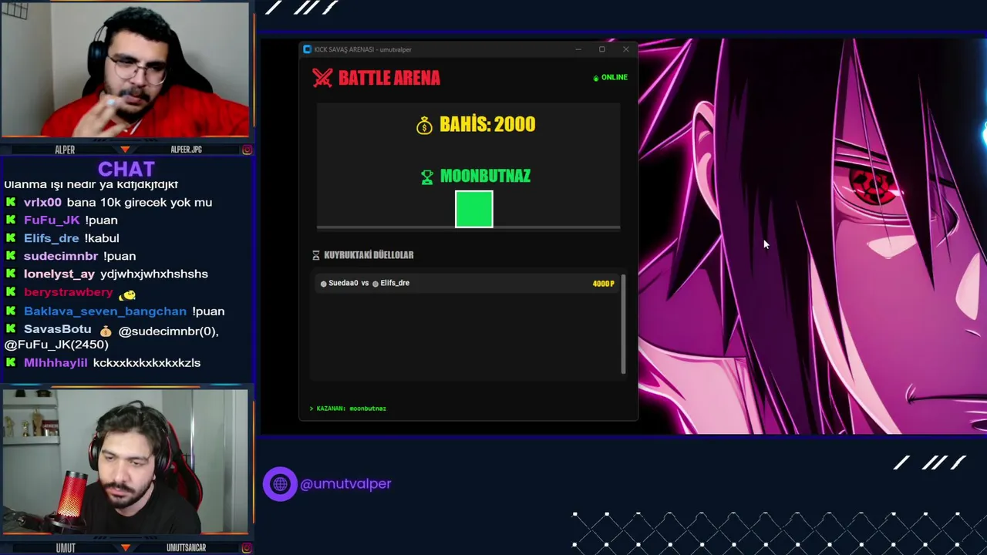This screenshot has width=987, height=555.
Task: Click username sudecimnbr in chat
Action: click(x=61, y=256)
